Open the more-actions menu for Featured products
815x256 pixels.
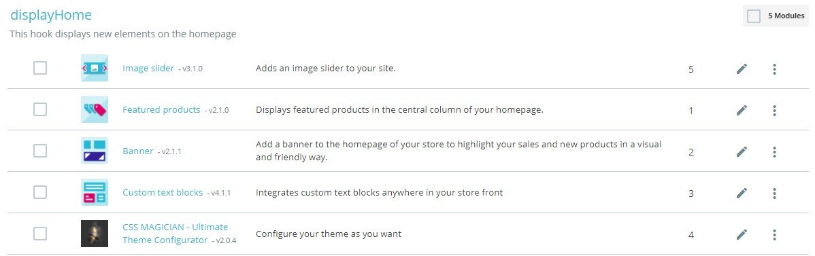tap(774, 110)
